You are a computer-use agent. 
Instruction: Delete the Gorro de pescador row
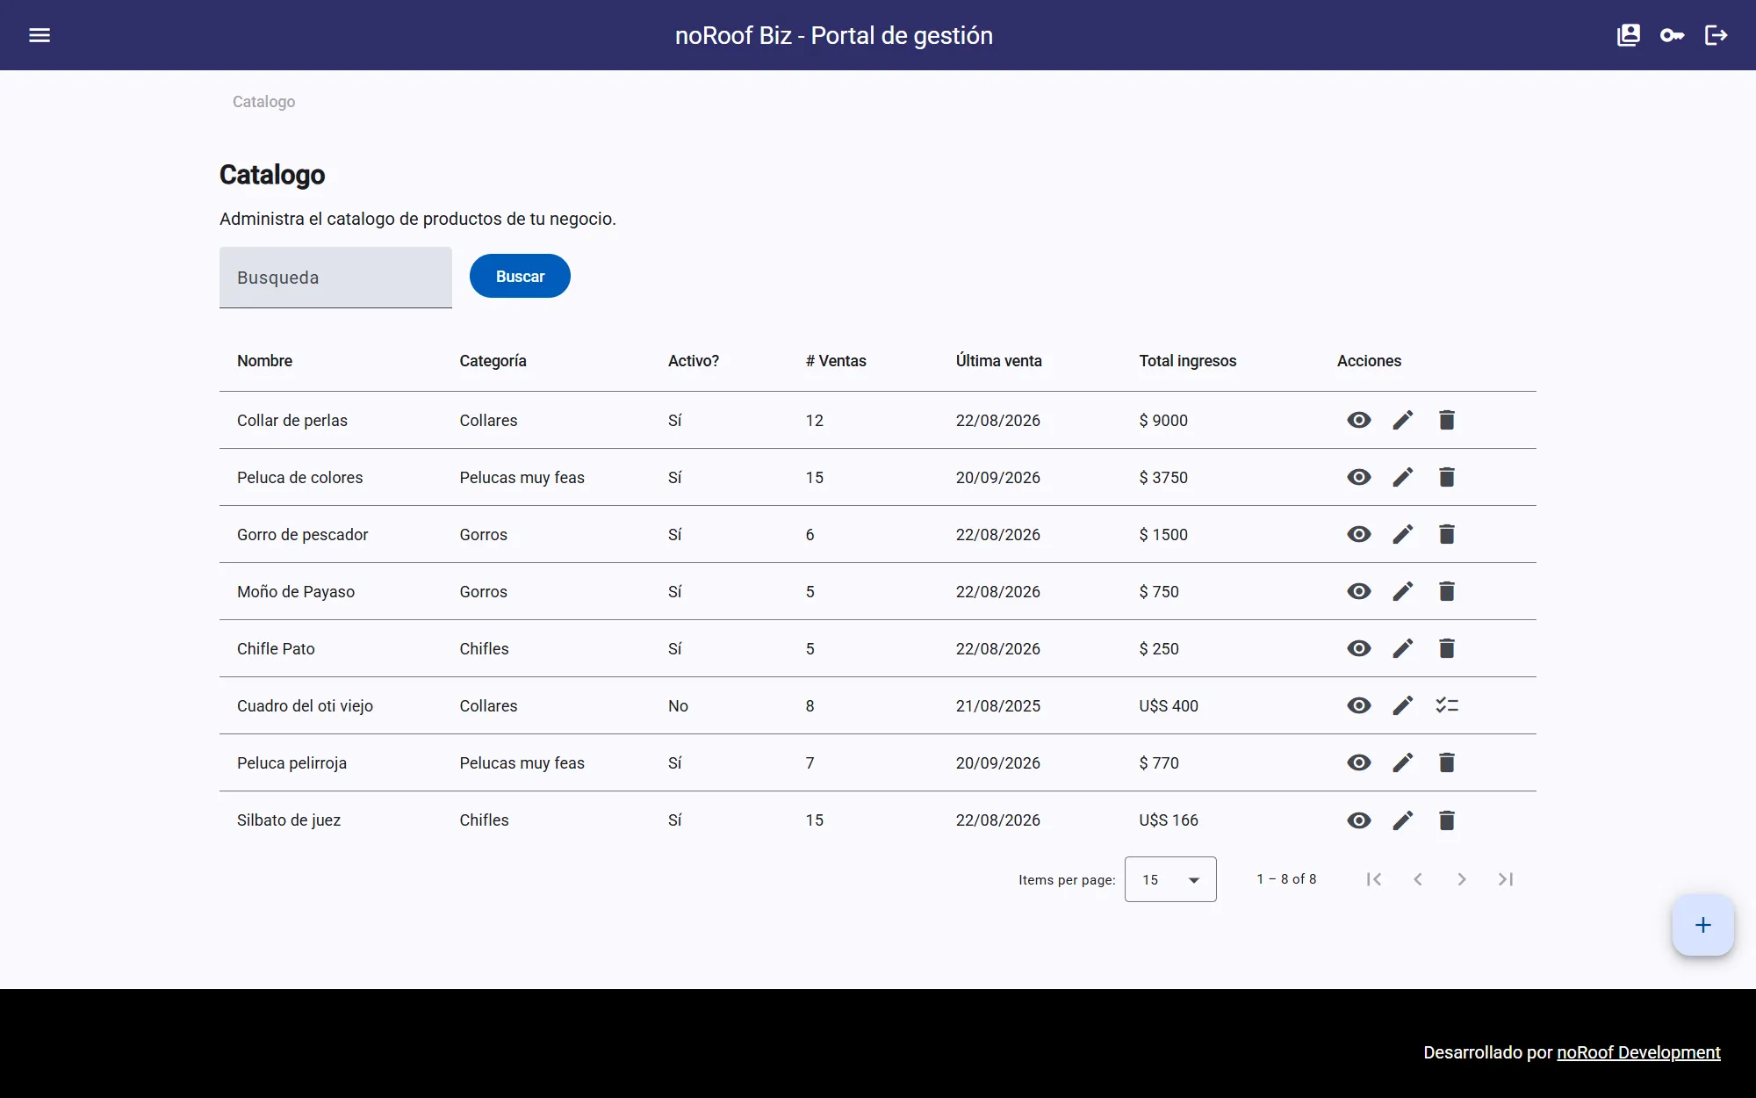(x=1447, y=534)
